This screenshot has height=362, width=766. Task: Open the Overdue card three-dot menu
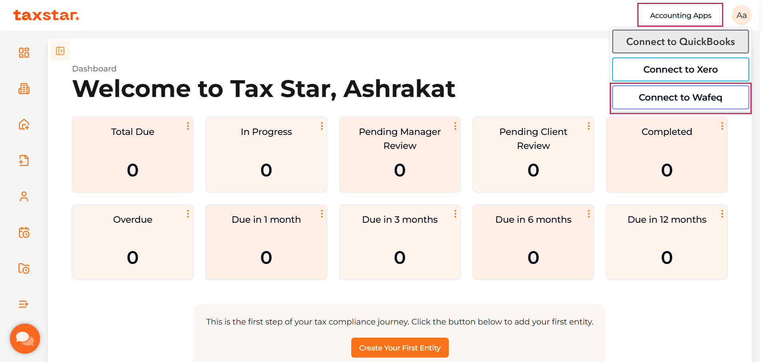[x=188, y=214]
